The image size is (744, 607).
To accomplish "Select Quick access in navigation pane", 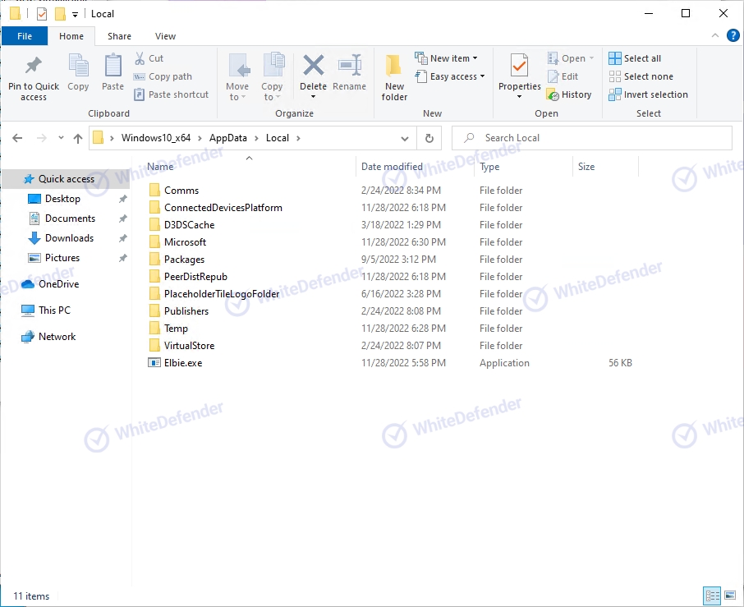I will (x=67, y=179).
